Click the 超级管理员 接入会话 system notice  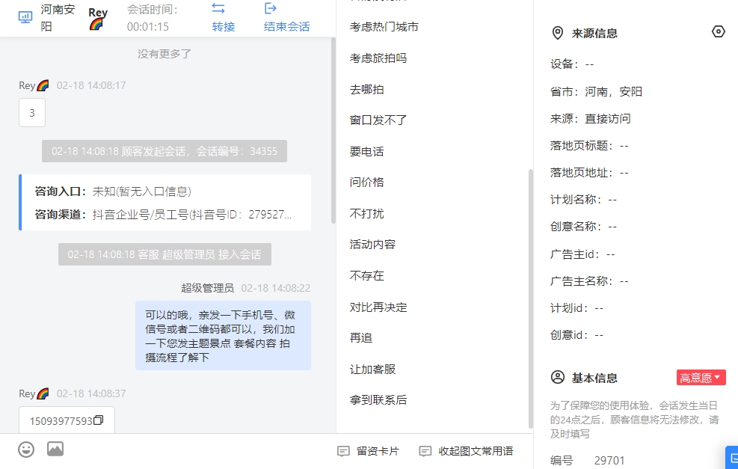click(164, 254)
